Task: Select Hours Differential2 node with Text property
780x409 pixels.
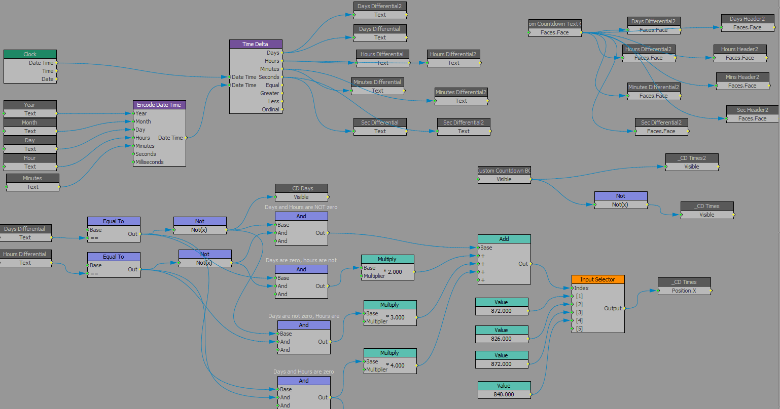Action: point(453,58)
